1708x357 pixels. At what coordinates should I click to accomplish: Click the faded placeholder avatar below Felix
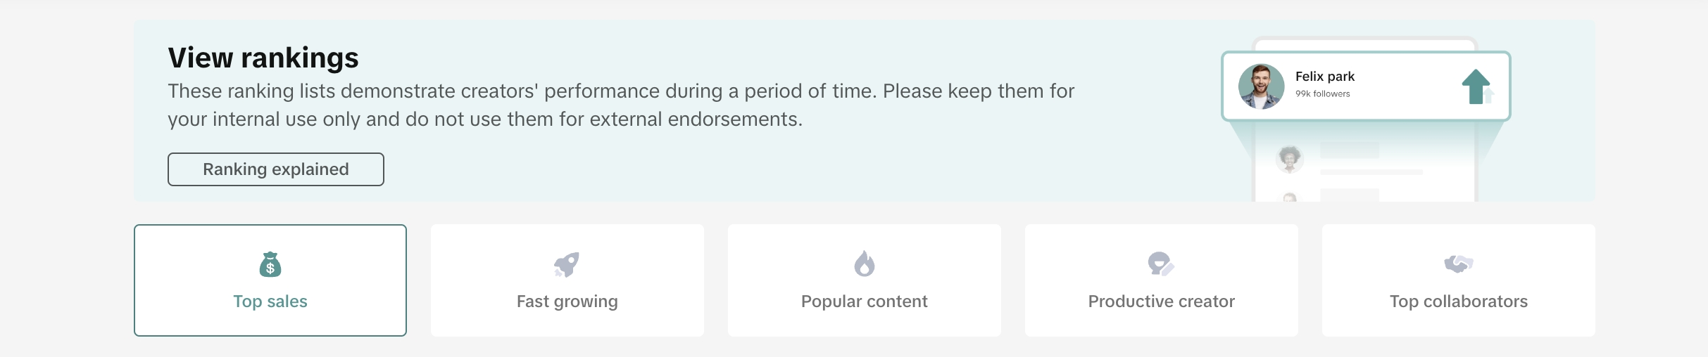click(1289, 159)
